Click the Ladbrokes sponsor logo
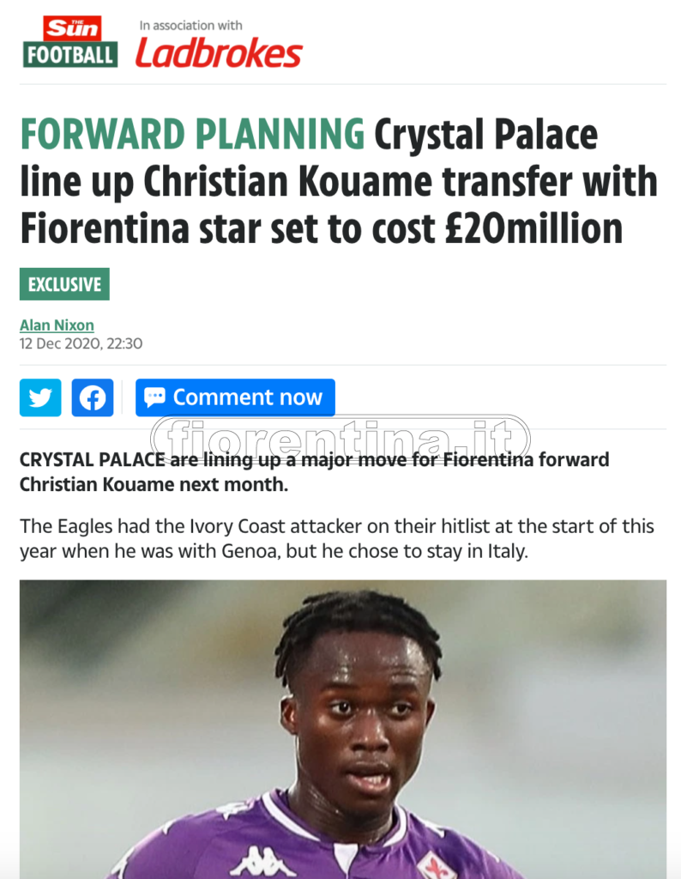Image resolution: width=681 pixels, height=879 pixels. coord(219,54)
